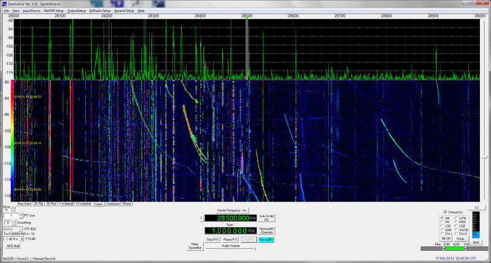This screenshot has height=263, width=491.
Task: Open the OutputSetup menu
Action: (x=77, y=10)
